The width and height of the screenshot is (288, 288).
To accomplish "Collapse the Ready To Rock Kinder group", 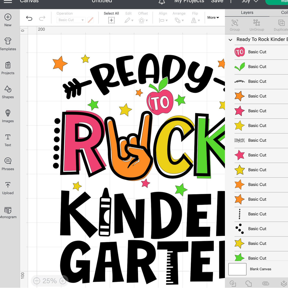I will pos(230,40).
